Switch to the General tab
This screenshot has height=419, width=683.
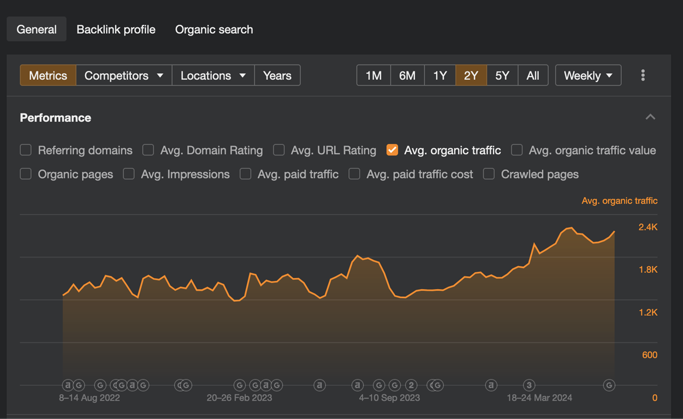click(x=37, y=29)
